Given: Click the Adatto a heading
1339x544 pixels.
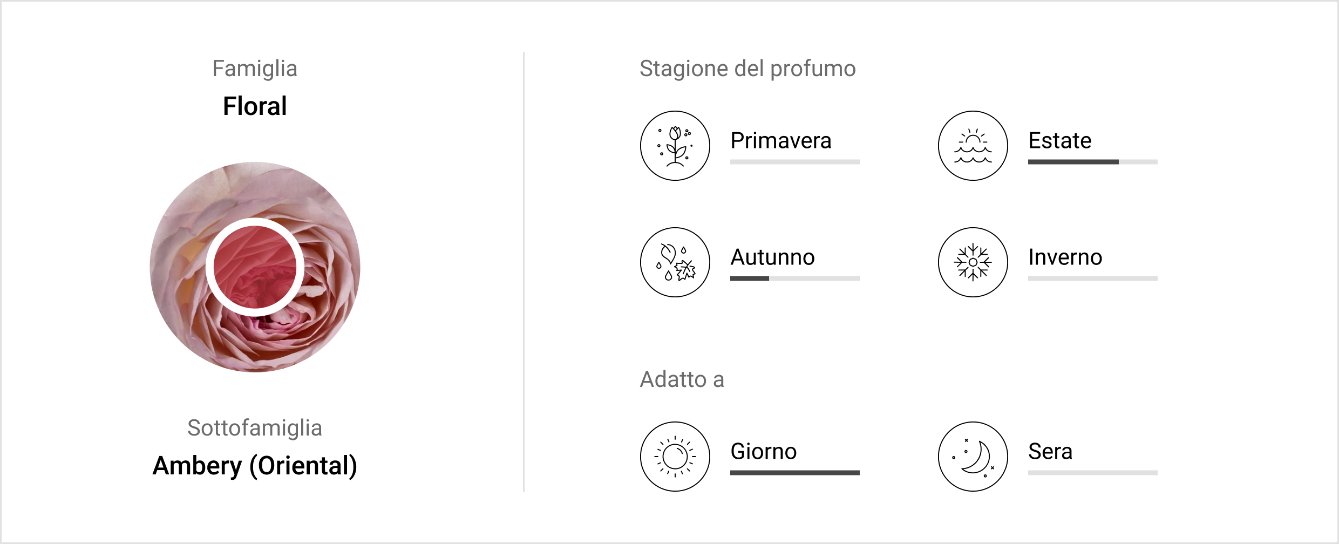Looking at the screenshot, I should point(682,379).
